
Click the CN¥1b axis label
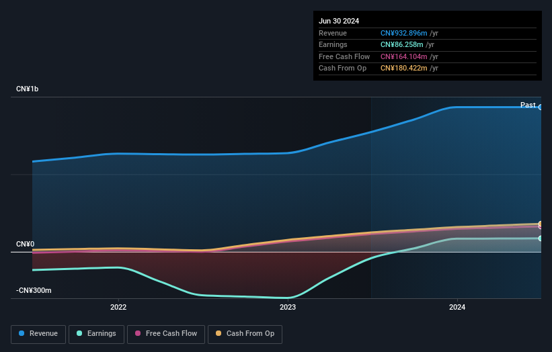tap(27, 89)
